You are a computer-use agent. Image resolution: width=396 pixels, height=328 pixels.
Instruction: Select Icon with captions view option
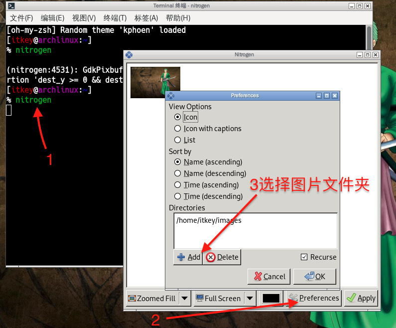pyautogui.click(x=208, y=129)
